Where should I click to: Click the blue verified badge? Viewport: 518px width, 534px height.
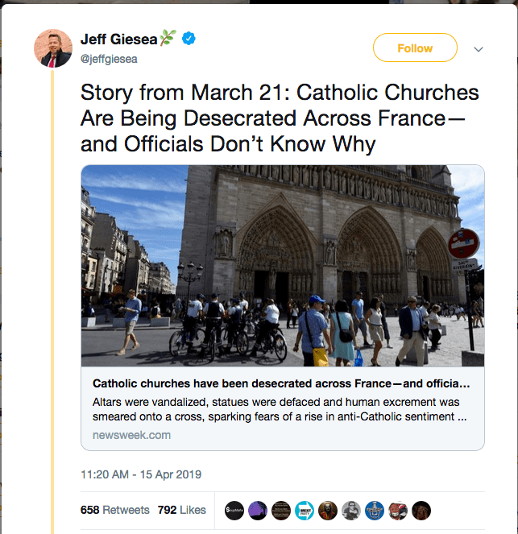(x=188, y=39)
